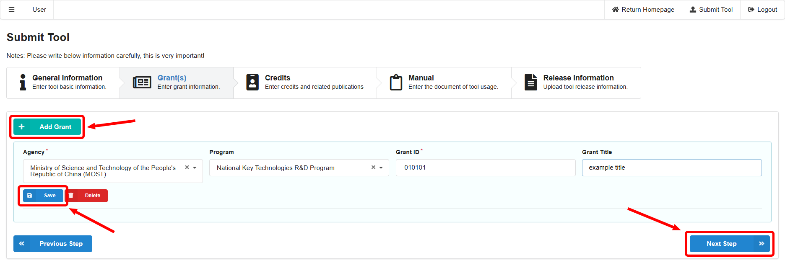This screenshot has height=263, width=785.
Task: Clear the Agency selection with X
Action: pyautogui.click(x=187, y=168)
